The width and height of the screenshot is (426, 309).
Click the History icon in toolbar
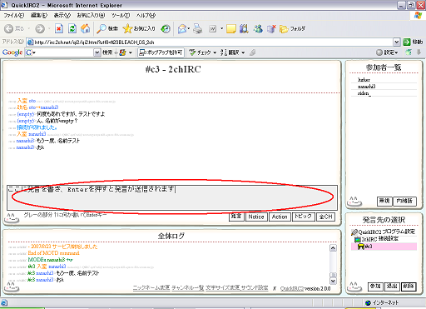[166, 28]
